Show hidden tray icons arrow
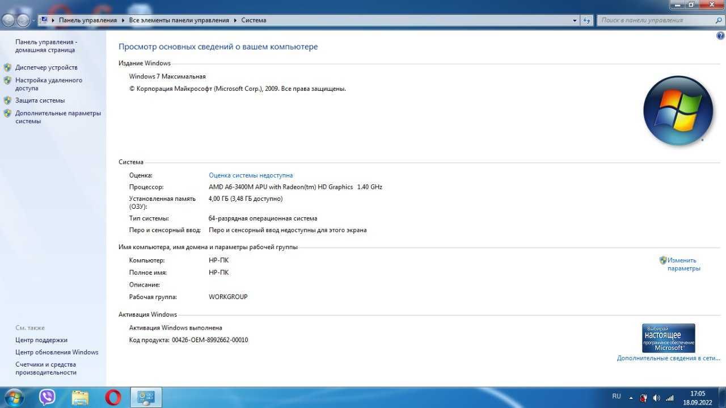 click(631, 398)
